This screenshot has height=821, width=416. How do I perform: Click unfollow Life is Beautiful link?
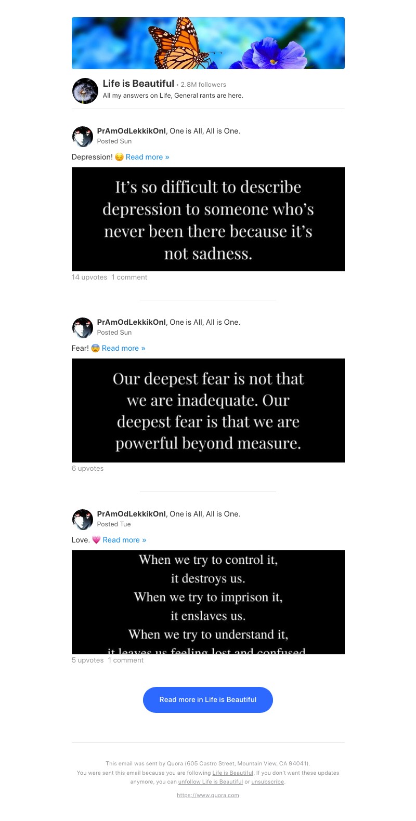coord(211,782)
